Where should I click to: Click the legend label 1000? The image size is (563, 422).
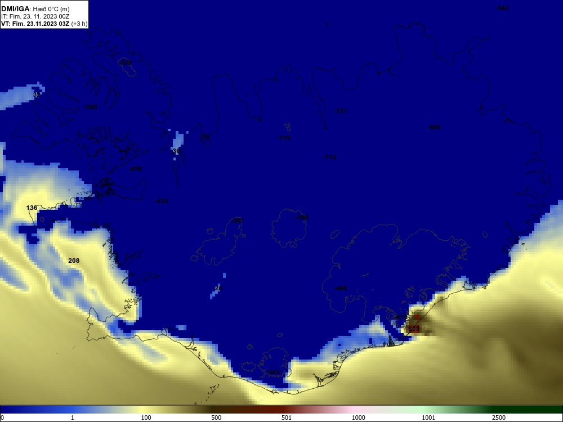pos(358,417)
